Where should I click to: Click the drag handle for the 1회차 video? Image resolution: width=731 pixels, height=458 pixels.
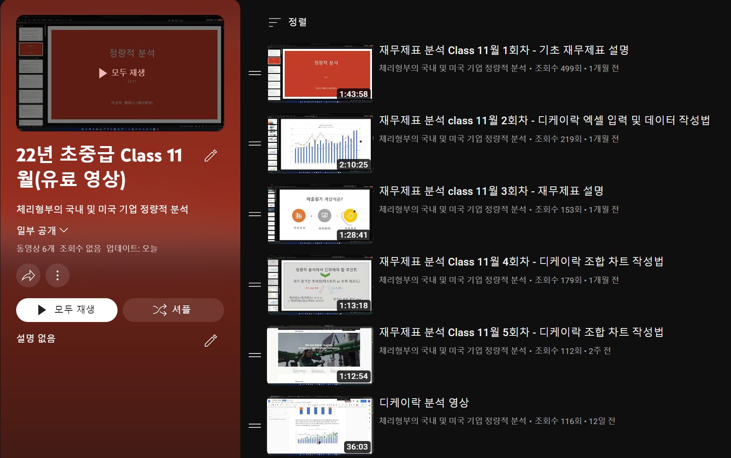click(254, 73)
